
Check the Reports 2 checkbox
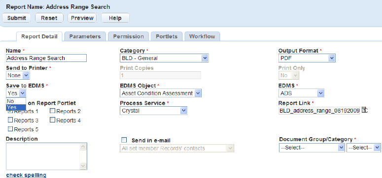coord(52,111)
